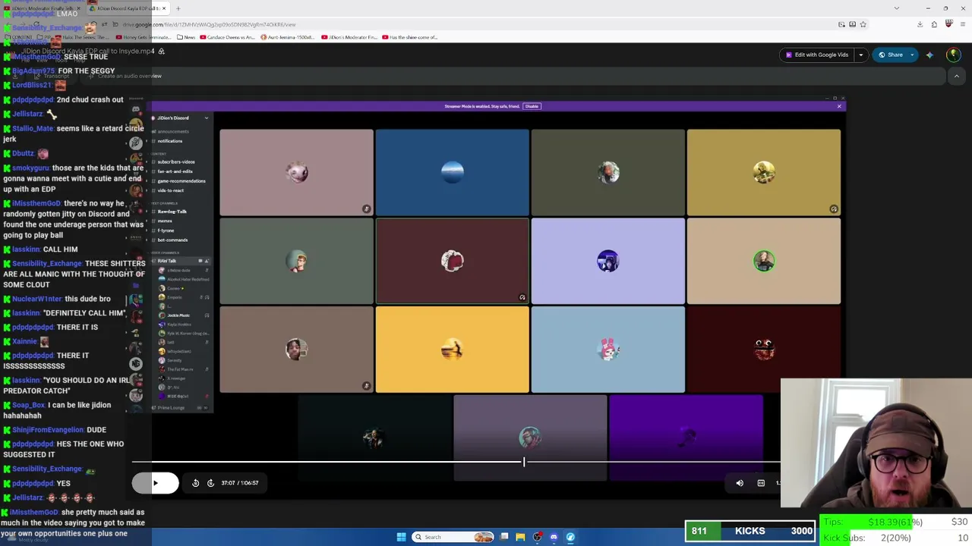Open the Rawdog-Talk text channel
The height and width of the screenshot is (546, 972).
click(172, 212)
